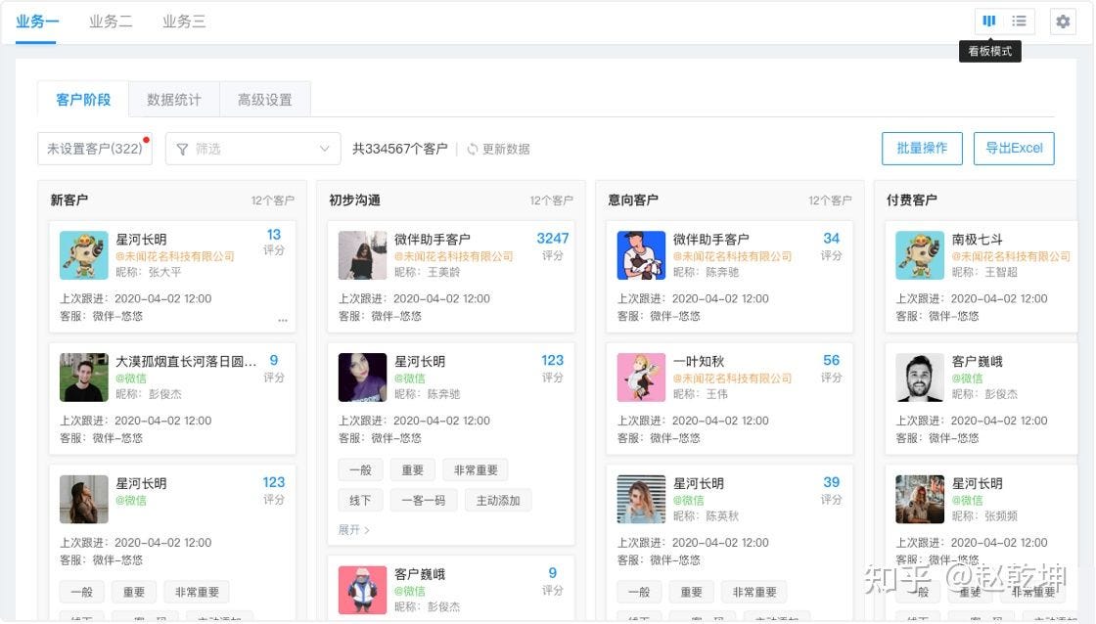1096x624 pixels.
Task: Click the 重要 tag in 新客户 column
Action: (x=133, y=592)
